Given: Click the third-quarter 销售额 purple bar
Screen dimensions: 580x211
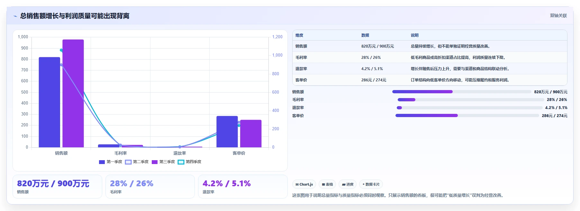Looking at the screenshot, I should click(73, 93).
